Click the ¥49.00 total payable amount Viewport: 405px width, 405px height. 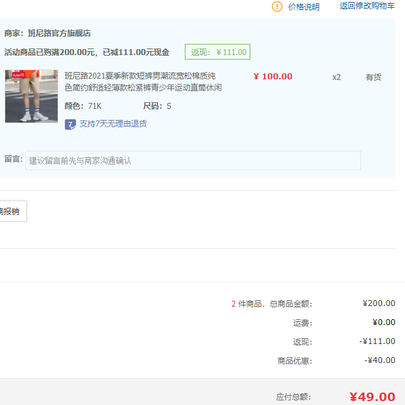tap(372, 396)
